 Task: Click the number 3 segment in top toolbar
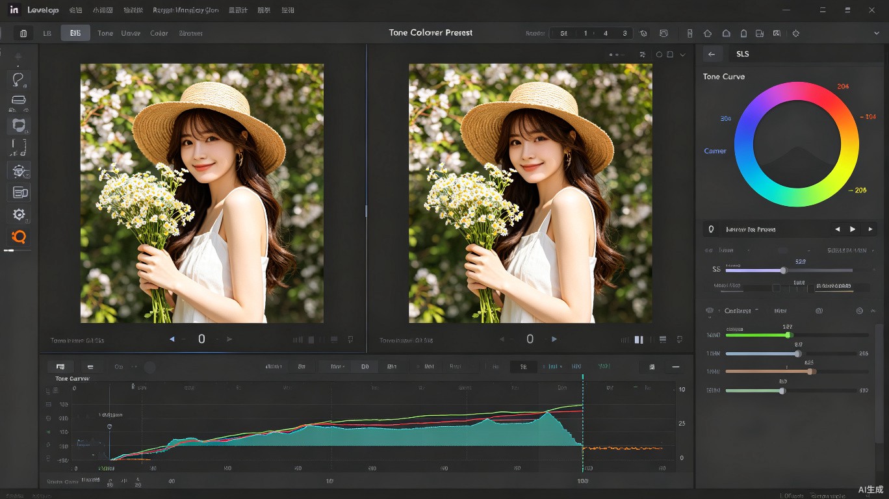(625, 33)
